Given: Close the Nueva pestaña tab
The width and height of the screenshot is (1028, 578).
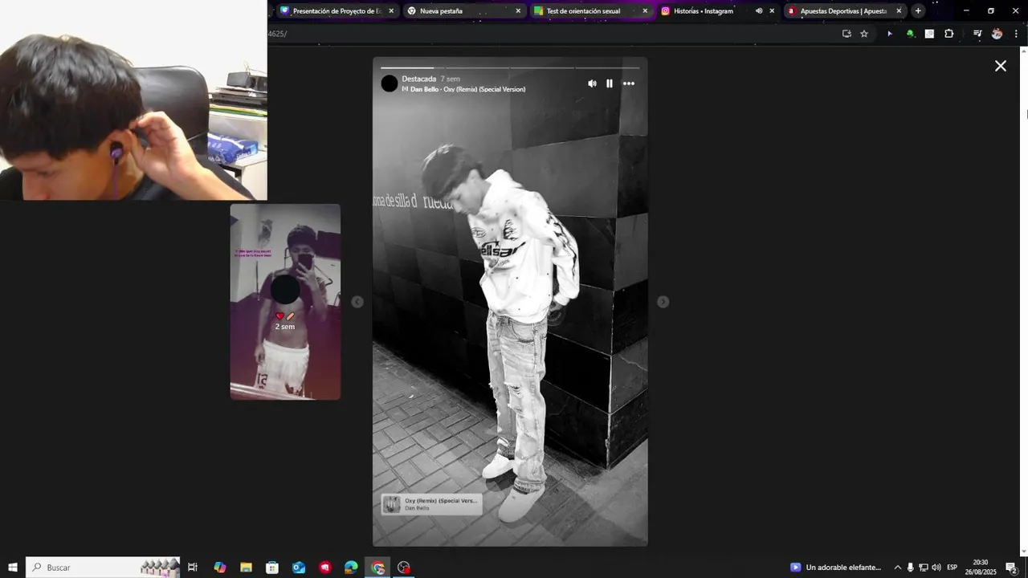Looking at the screenshot, I should (518, 11).
